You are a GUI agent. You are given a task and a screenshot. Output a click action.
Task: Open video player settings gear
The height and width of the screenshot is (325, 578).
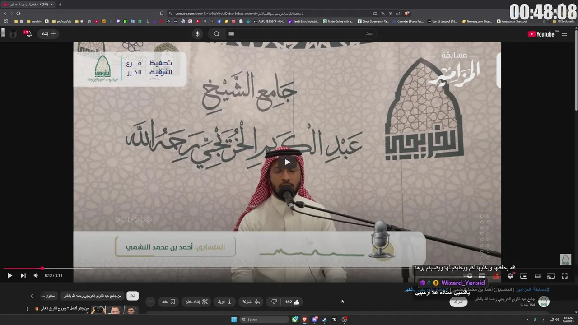(x=510, y=275)
